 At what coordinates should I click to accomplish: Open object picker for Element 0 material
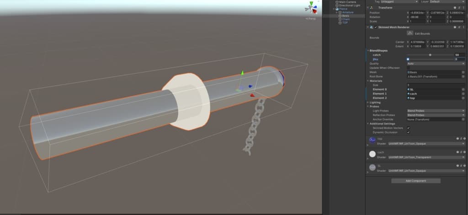463,90
